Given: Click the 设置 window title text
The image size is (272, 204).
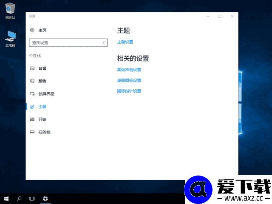Looking at the screenshot, I should coord(32,16).
